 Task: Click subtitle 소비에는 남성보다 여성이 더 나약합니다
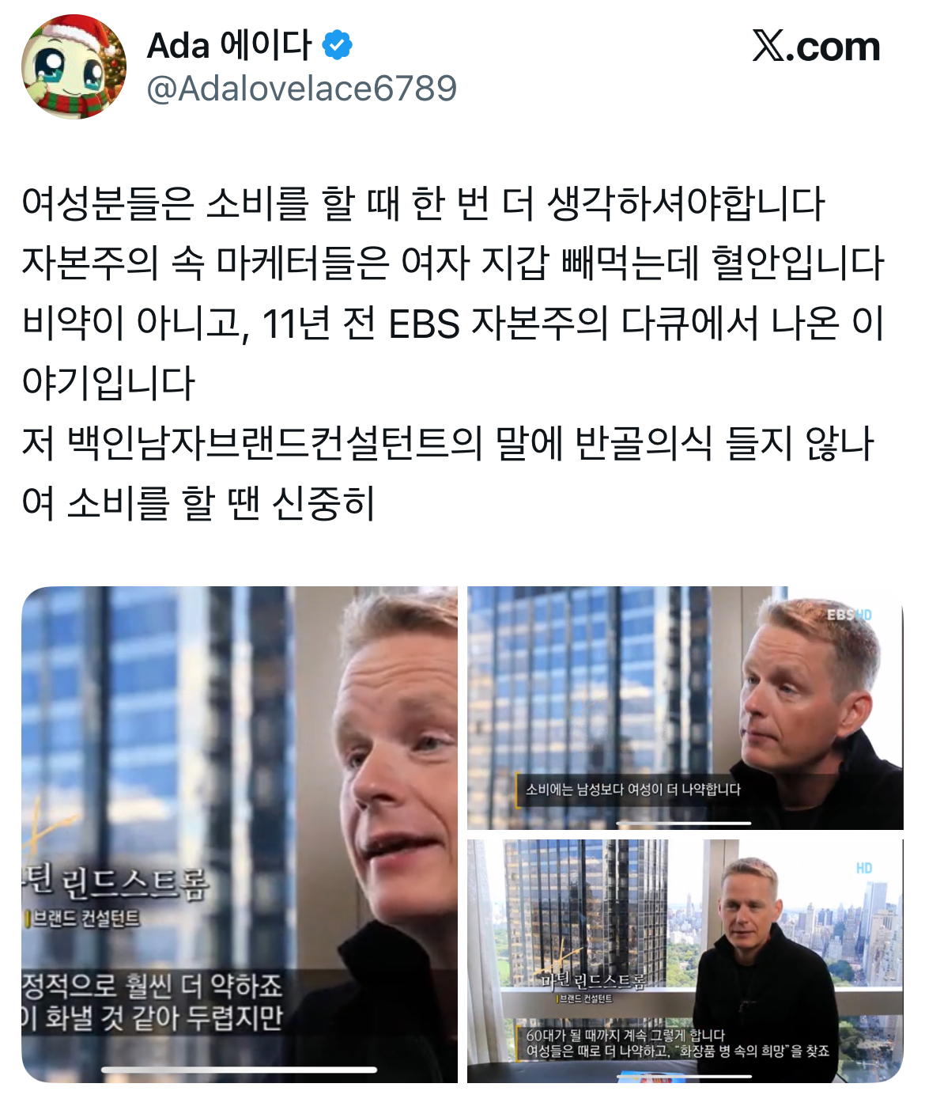(x=632, y=789)
